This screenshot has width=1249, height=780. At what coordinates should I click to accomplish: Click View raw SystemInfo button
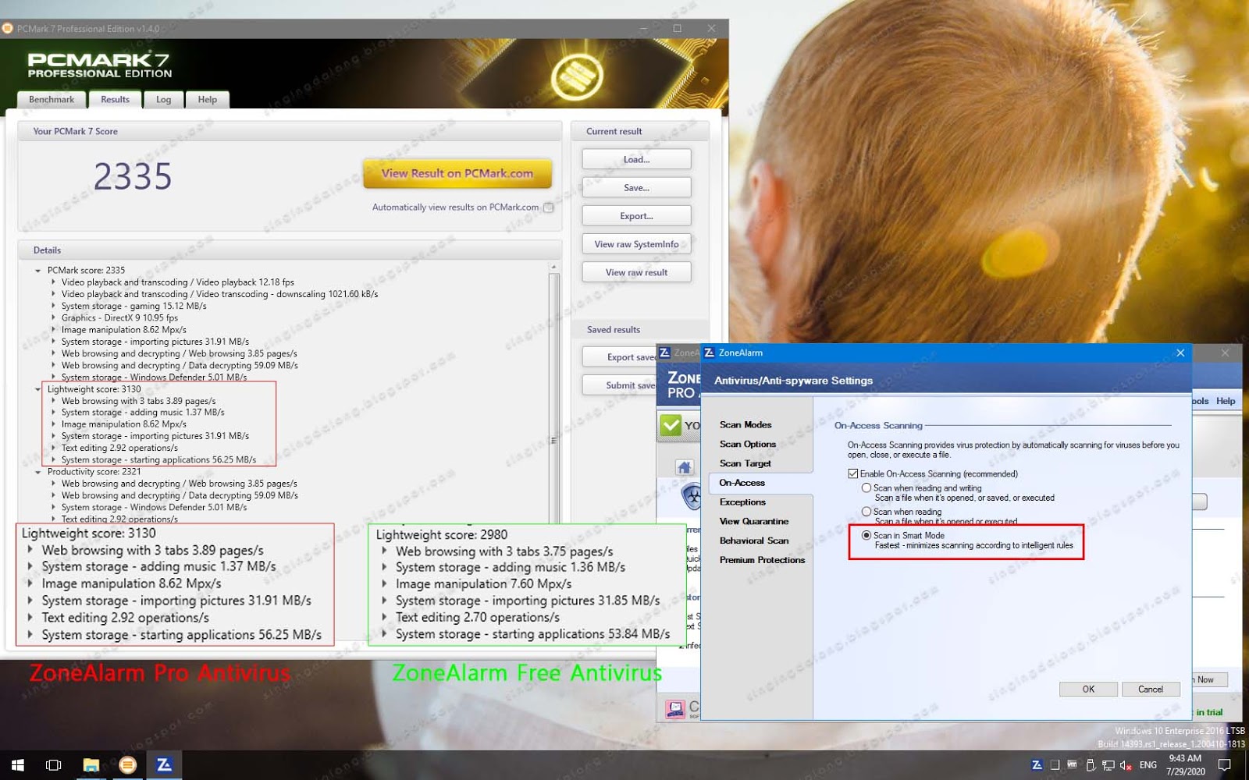(636, 244)
